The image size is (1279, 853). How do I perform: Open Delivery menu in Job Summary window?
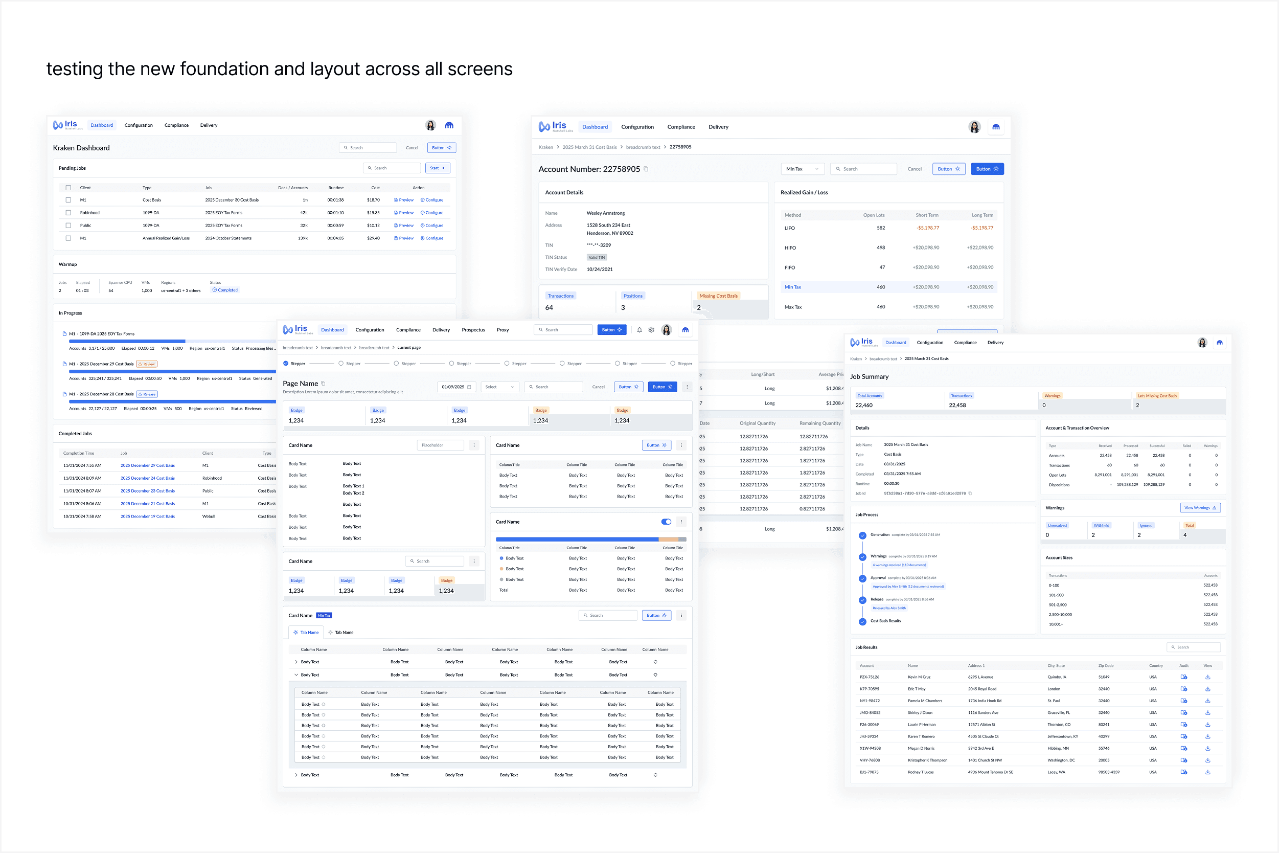pos(996,343)
